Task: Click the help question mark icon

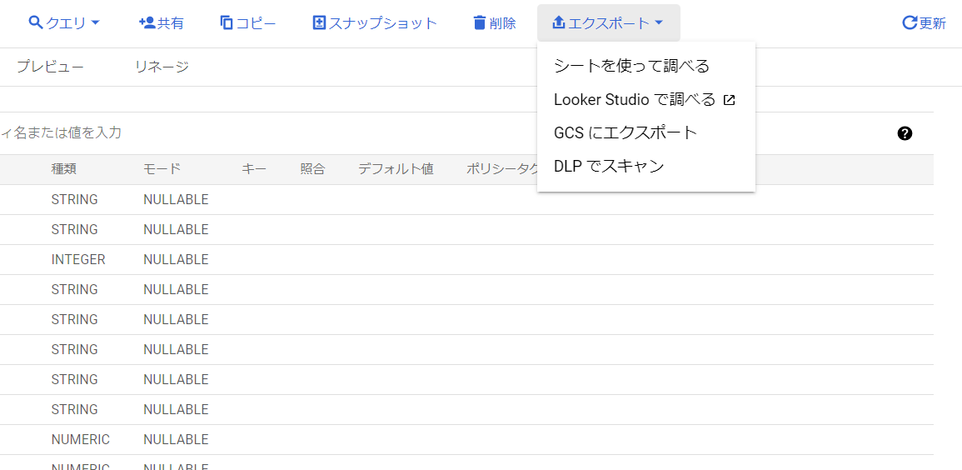Action: (x=905, y=133)
